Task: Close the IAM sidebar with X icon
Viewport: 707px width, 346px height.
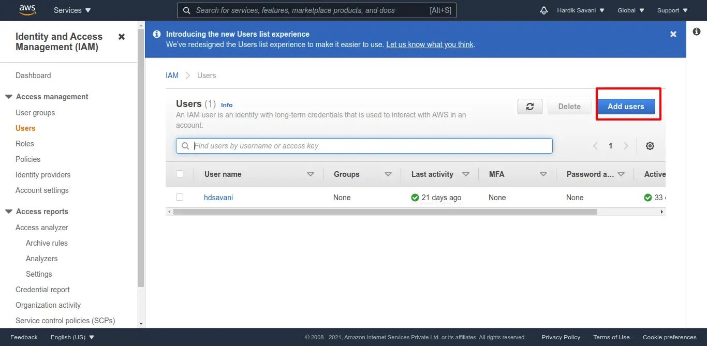Action: tap(122, 37)
